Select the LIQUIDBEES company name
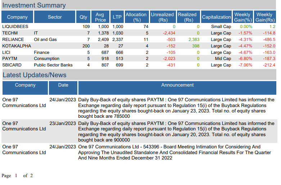Screen dimensions: 281x185 tap(15, 27)
